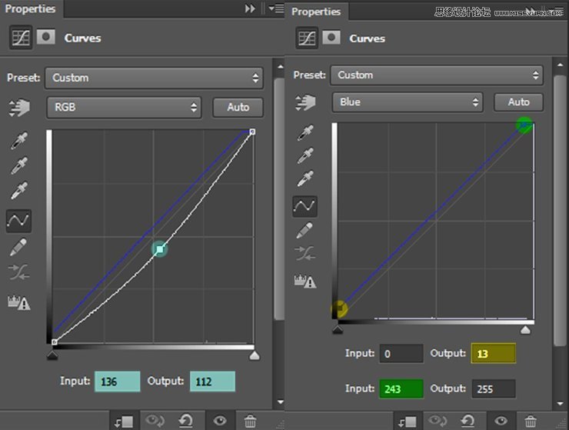The width and height of the screenshot is (569, 430).
Task: Select draw curve pencil tool in right panel
Action: pos(304,231)
